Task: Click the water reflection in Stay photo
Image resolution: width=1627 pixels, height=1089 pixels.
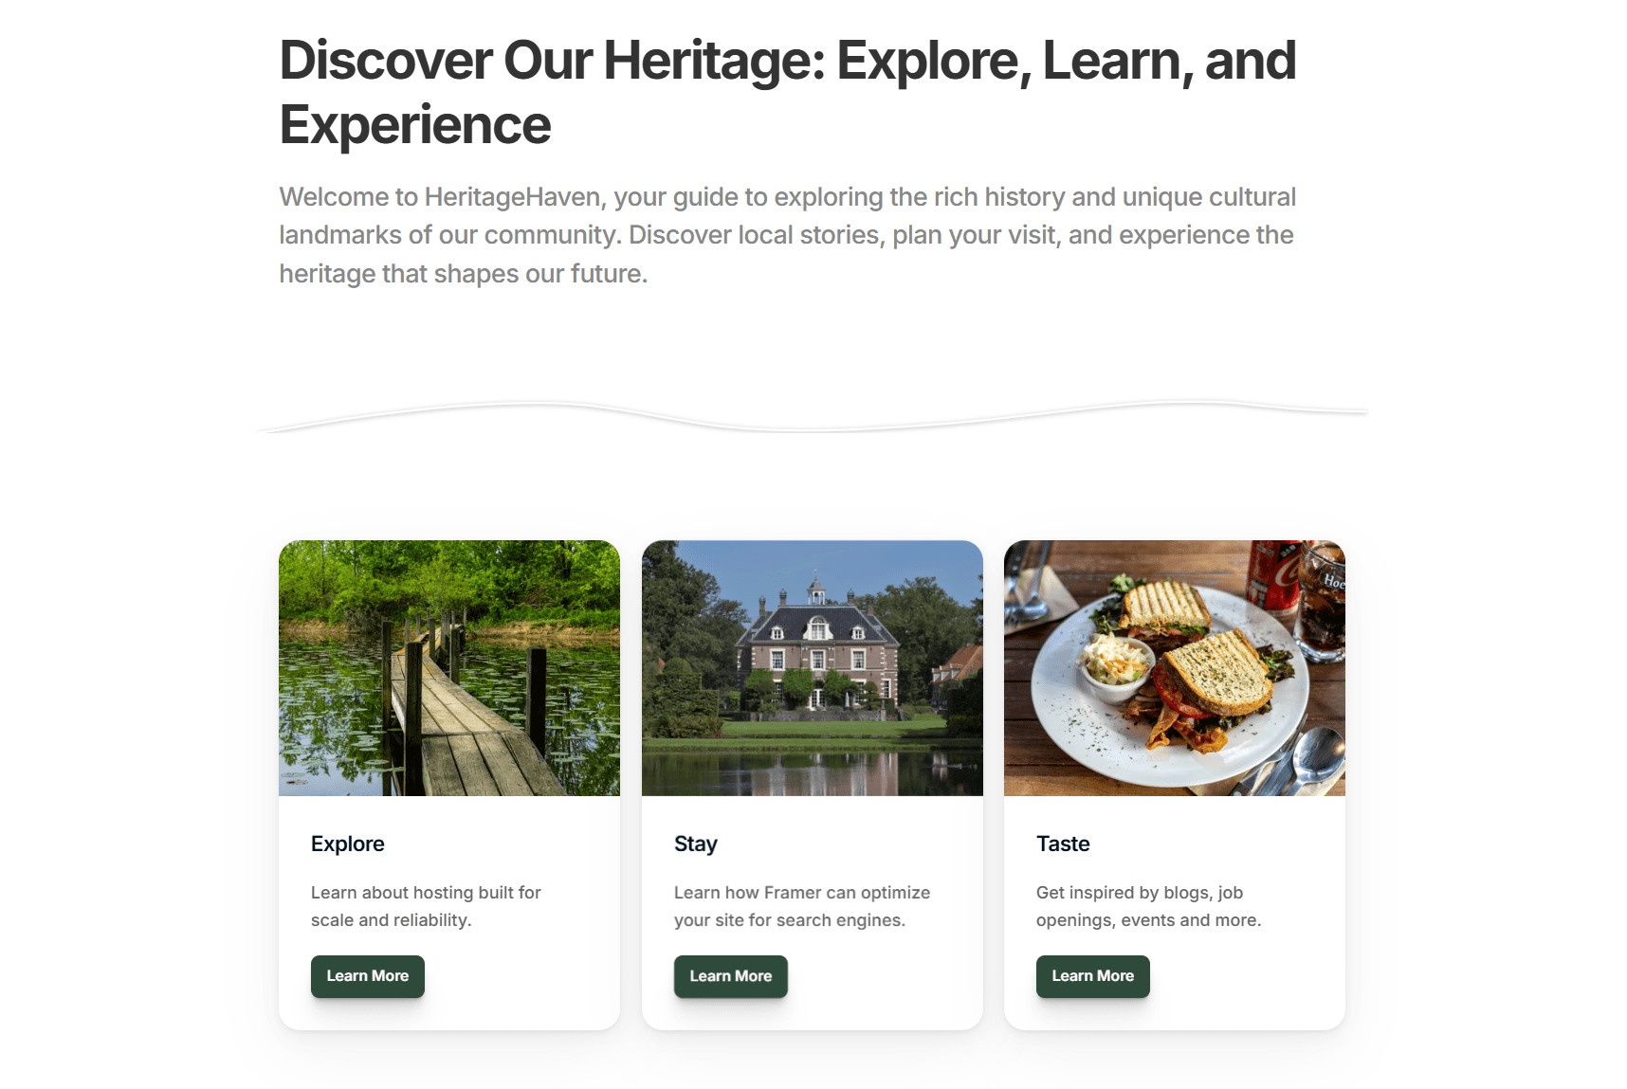Action: [x=813, y=771]
